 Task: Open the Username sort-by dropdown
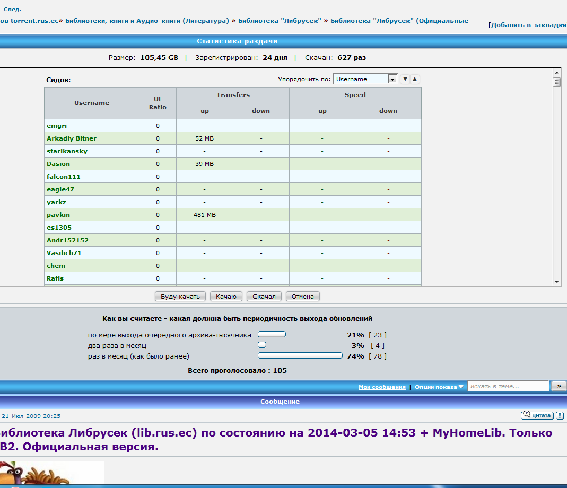[x=365, y=79]
